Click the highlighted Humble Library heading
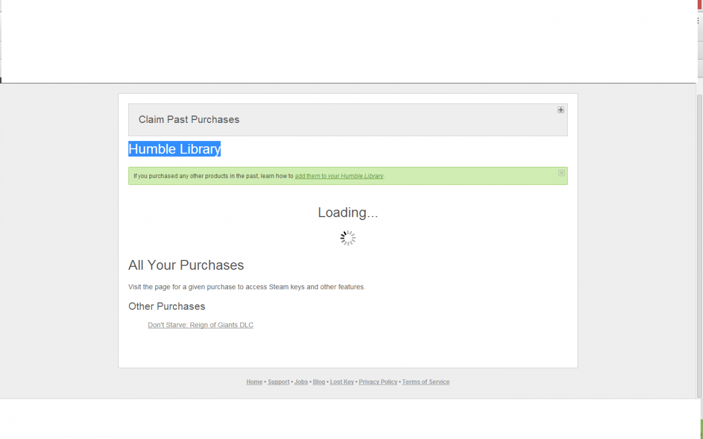Viewport: 703px width, 439px height. click(x=175, y=149)
